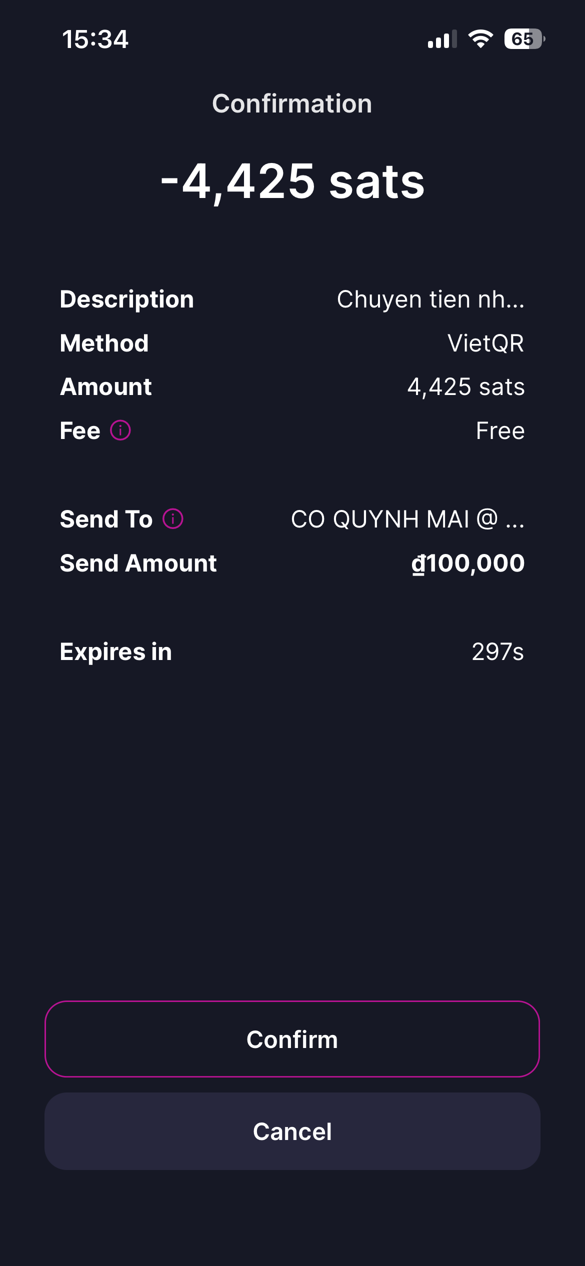585x1266 pixels.
Task: Tap the Fee info icon
Action: coord(120,430)
